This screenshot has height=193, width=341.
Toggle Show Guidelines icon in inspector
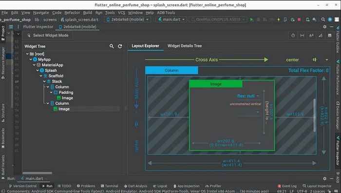click(302, 36)
